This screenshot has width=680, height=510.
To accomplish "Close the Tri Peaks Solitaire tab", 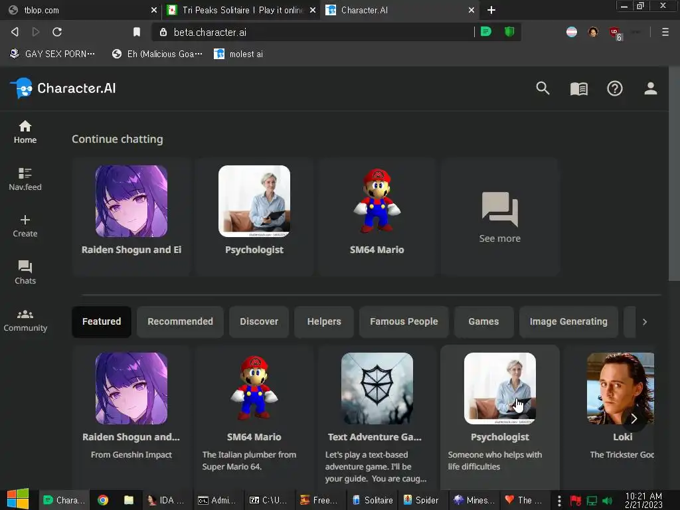I will click(312, 10).
